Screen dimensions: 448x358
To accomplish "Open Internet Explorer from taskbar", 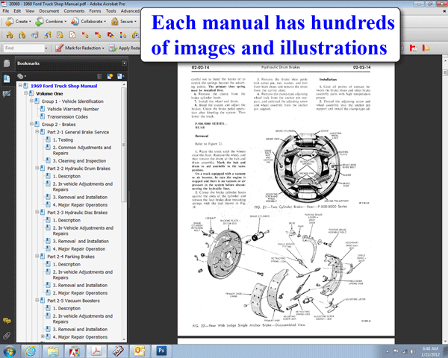I will (x=31, y=350).
